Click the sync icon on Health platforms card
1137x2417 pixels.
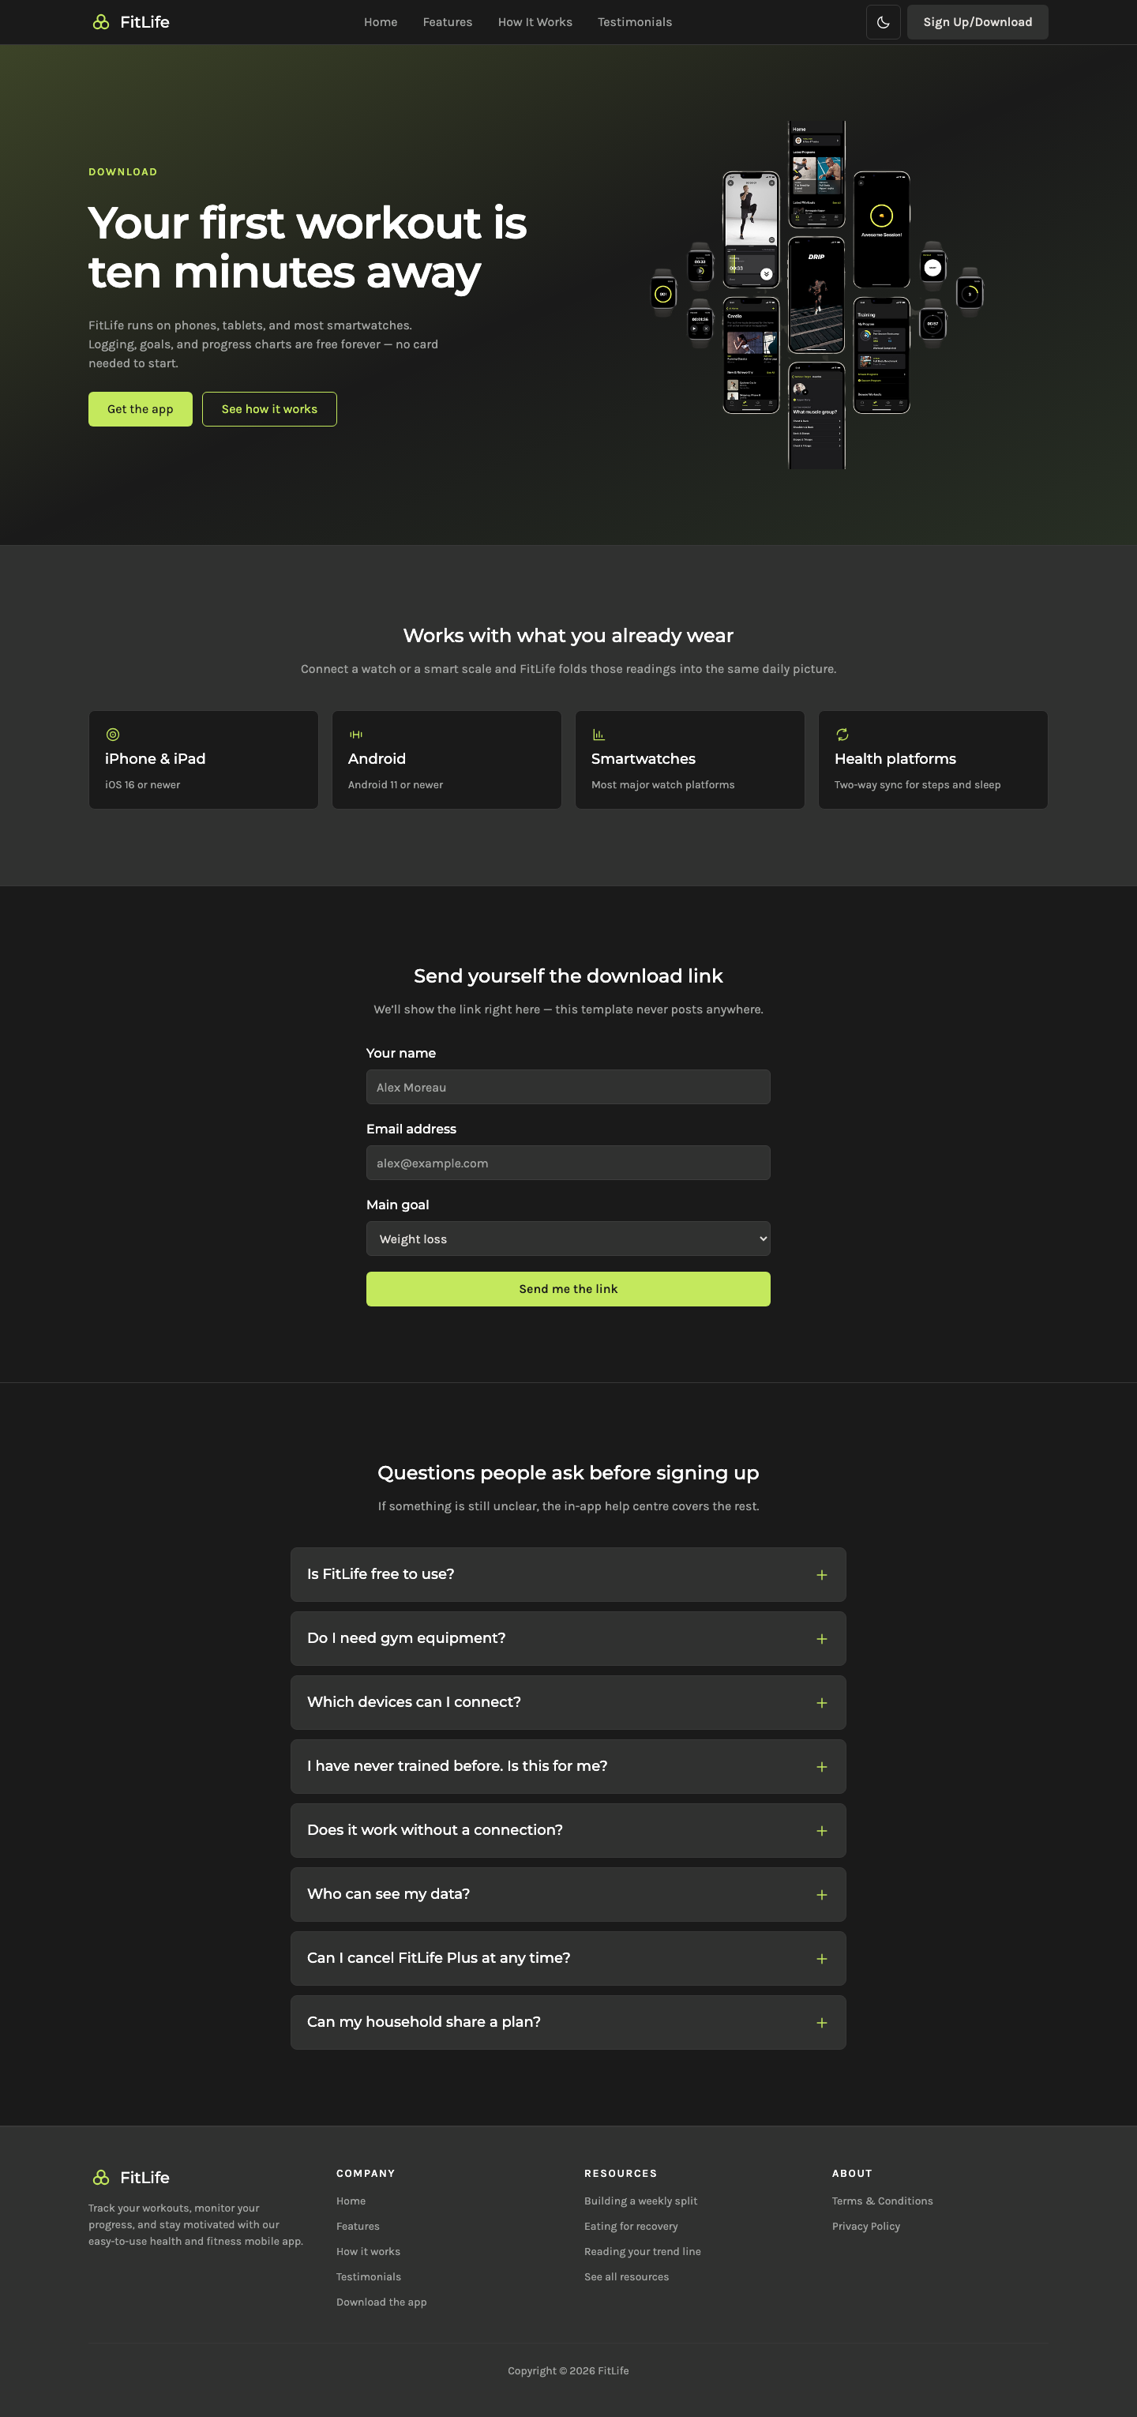[x=842, y=735]
